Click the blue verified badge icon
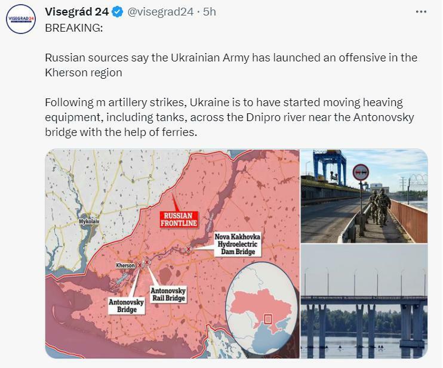 (x=118, y=12)
